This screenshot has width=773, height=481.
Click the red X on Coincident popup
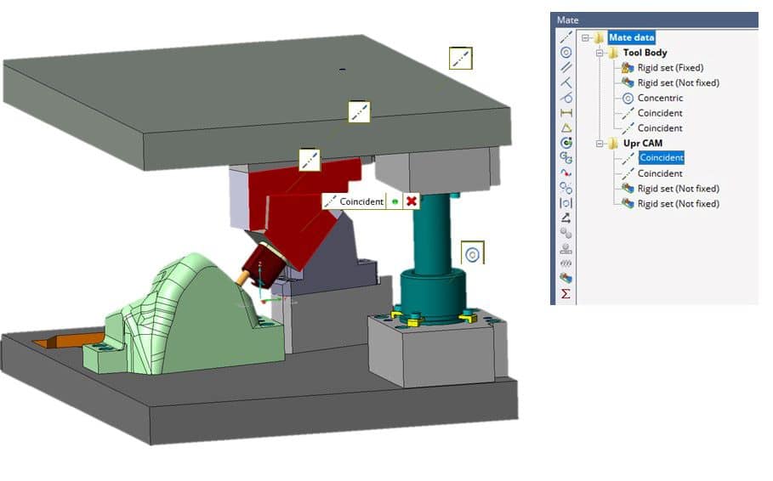coord(412,201)
